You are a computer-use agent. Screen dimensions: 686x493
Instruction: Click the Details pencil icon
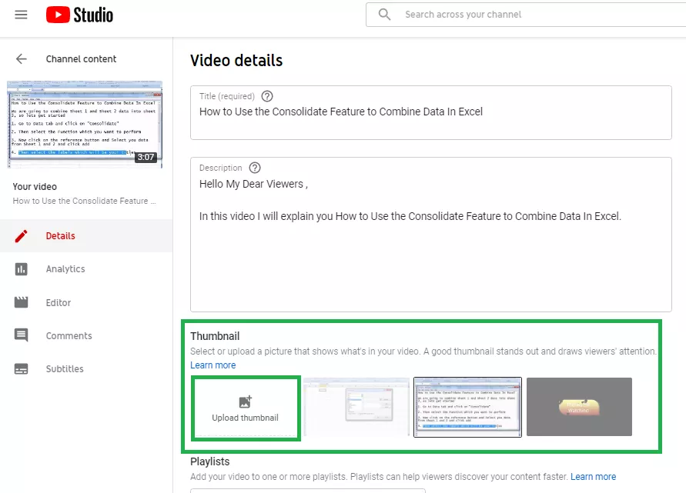point(21,236)
